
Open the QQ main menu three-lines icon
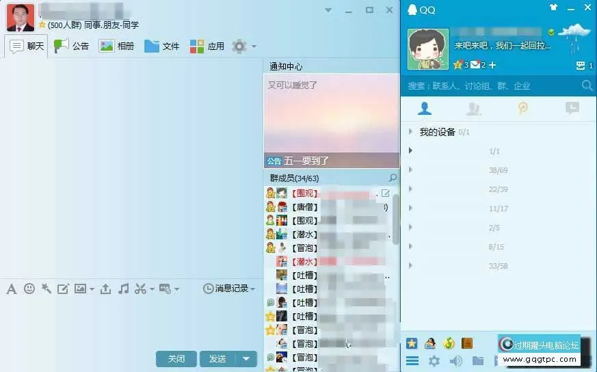point(412,360)
